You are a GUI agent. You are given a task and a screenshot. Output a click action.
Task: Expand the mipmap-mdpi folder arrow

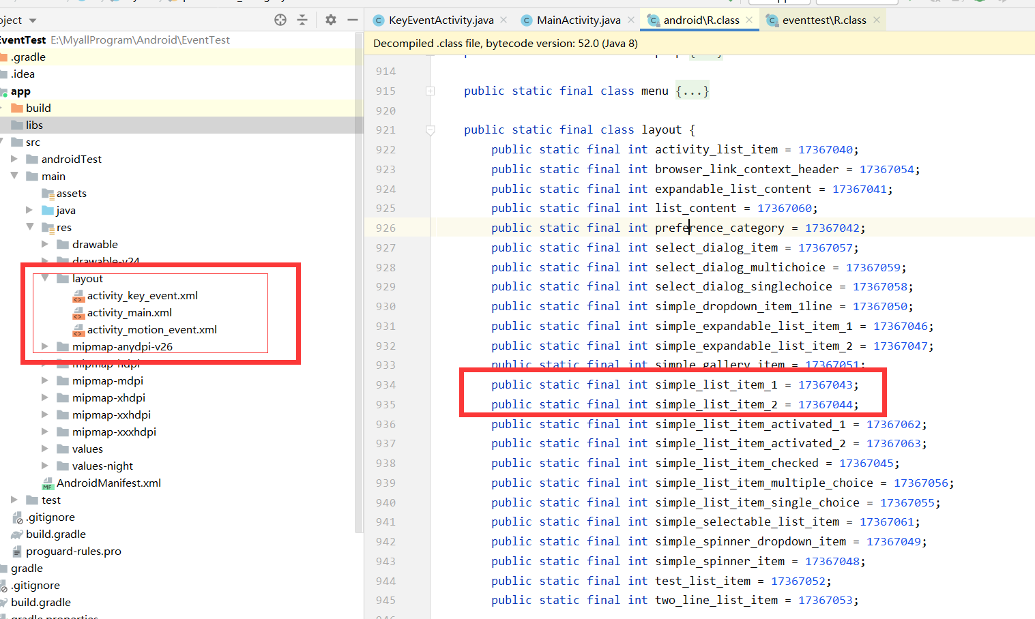(45, 380)
